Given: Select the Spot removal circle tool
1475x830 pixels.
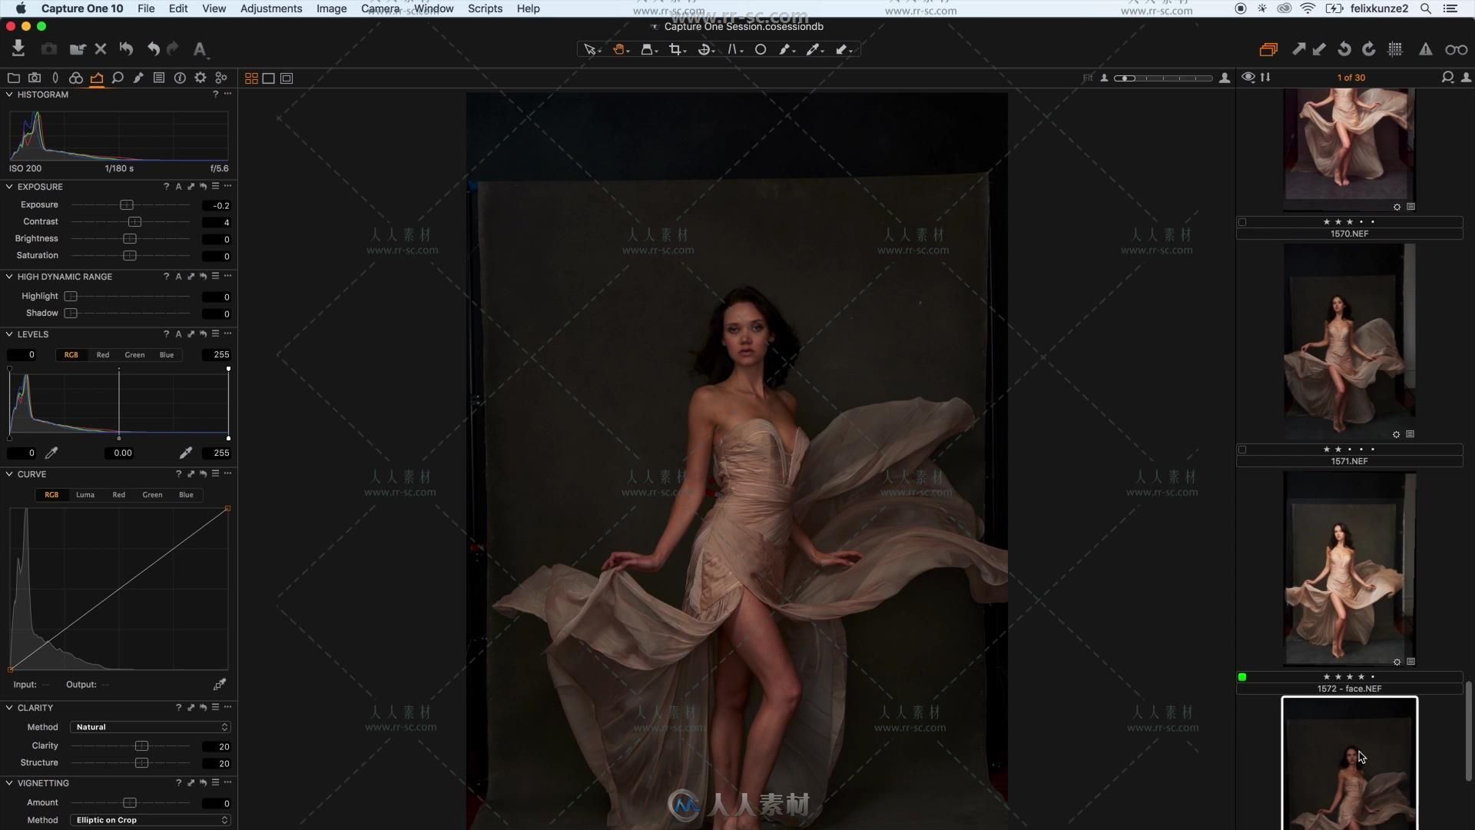Looking at the screenshot, I should [761, 49].
